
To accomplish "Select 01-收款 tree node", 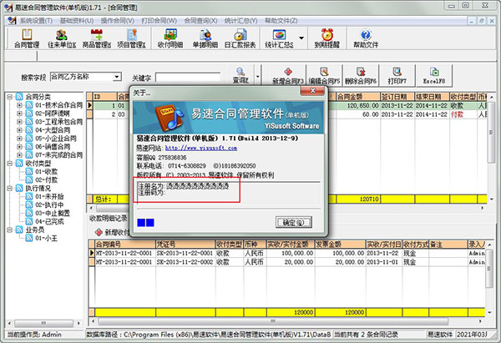I will [x=46, y=172].
